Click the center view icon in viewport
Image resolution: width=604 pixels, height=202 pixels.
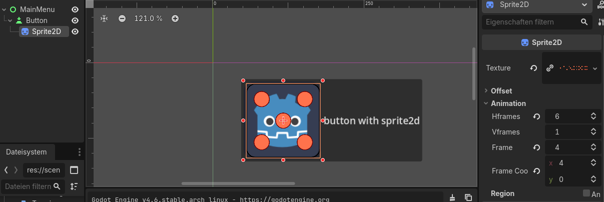tap(104, 18)
